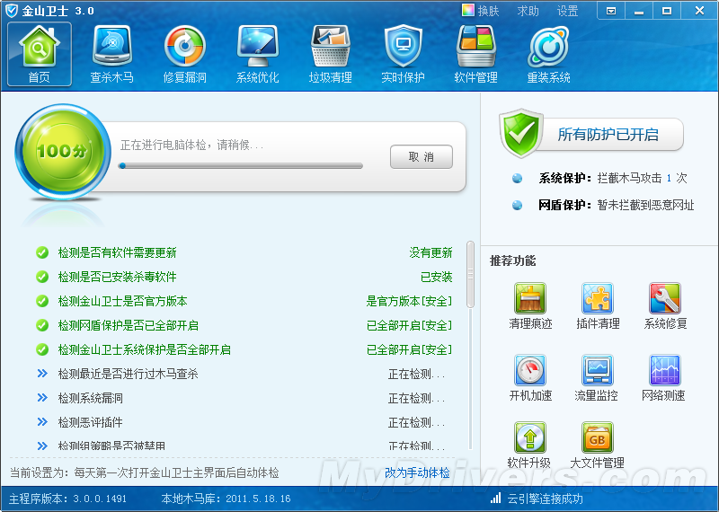The width and height of the screenshot is (719, 512).
Task: Click 已全部开启[安全] for 网盾保护 row
Action: (x=409, y=325)
